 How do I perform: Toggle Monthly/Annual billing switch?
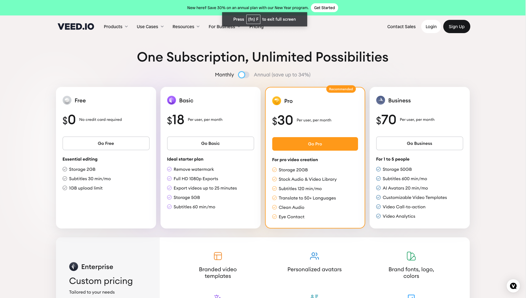click(x=244, y=75)
